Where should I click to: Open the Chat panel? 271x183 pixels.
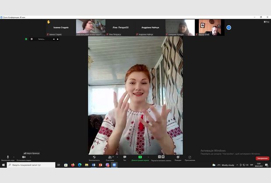tap(125, 157)
